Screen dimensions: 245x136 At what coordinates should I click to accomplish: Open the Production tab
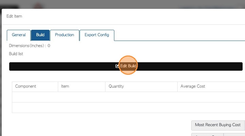[65, 35]
